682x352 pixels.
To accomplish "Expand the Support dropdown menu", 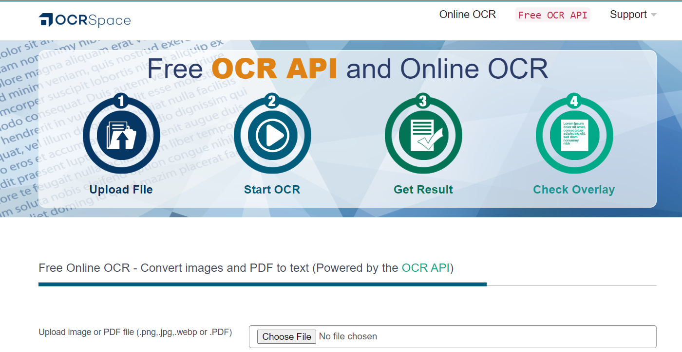I will (x=633, y=15).
